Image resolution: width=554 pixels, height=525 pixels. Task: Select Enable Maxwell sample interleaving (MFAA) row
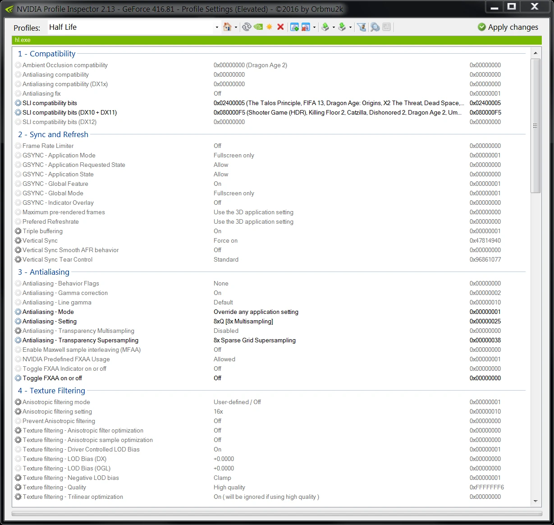click(x=270, y=350)
